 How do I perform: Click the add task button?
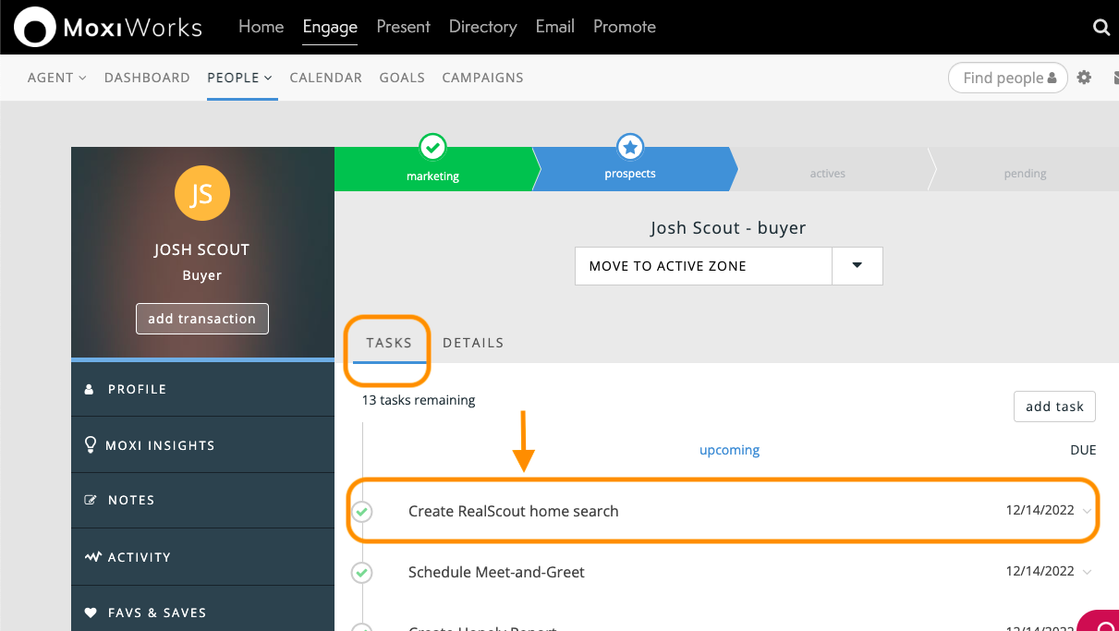click(1054, 407)
